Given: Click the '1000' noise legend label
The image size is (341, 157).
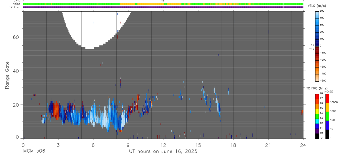Looking at the screenshot, I should tap(333, 111).
